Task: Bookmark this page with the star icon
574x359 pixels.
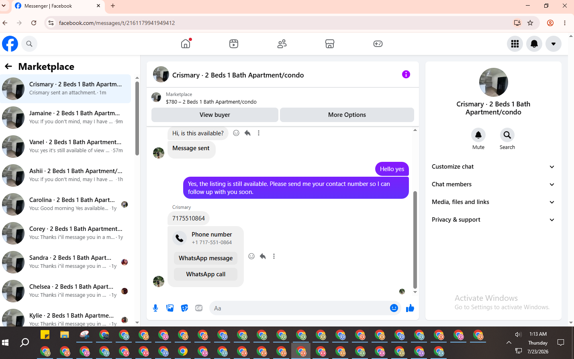Action: click(530, 23)
